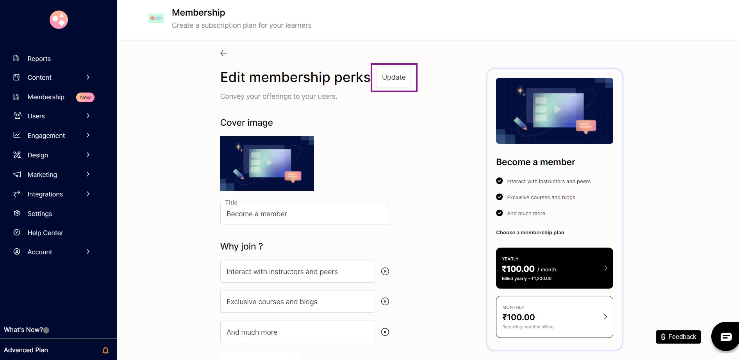Open the Feedback button
This screenshot has width=739, height=360.
(x=678, y=337)
